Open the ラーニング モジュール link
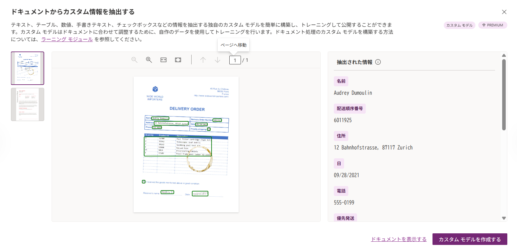517x252 pixels. tap(67, 39)
